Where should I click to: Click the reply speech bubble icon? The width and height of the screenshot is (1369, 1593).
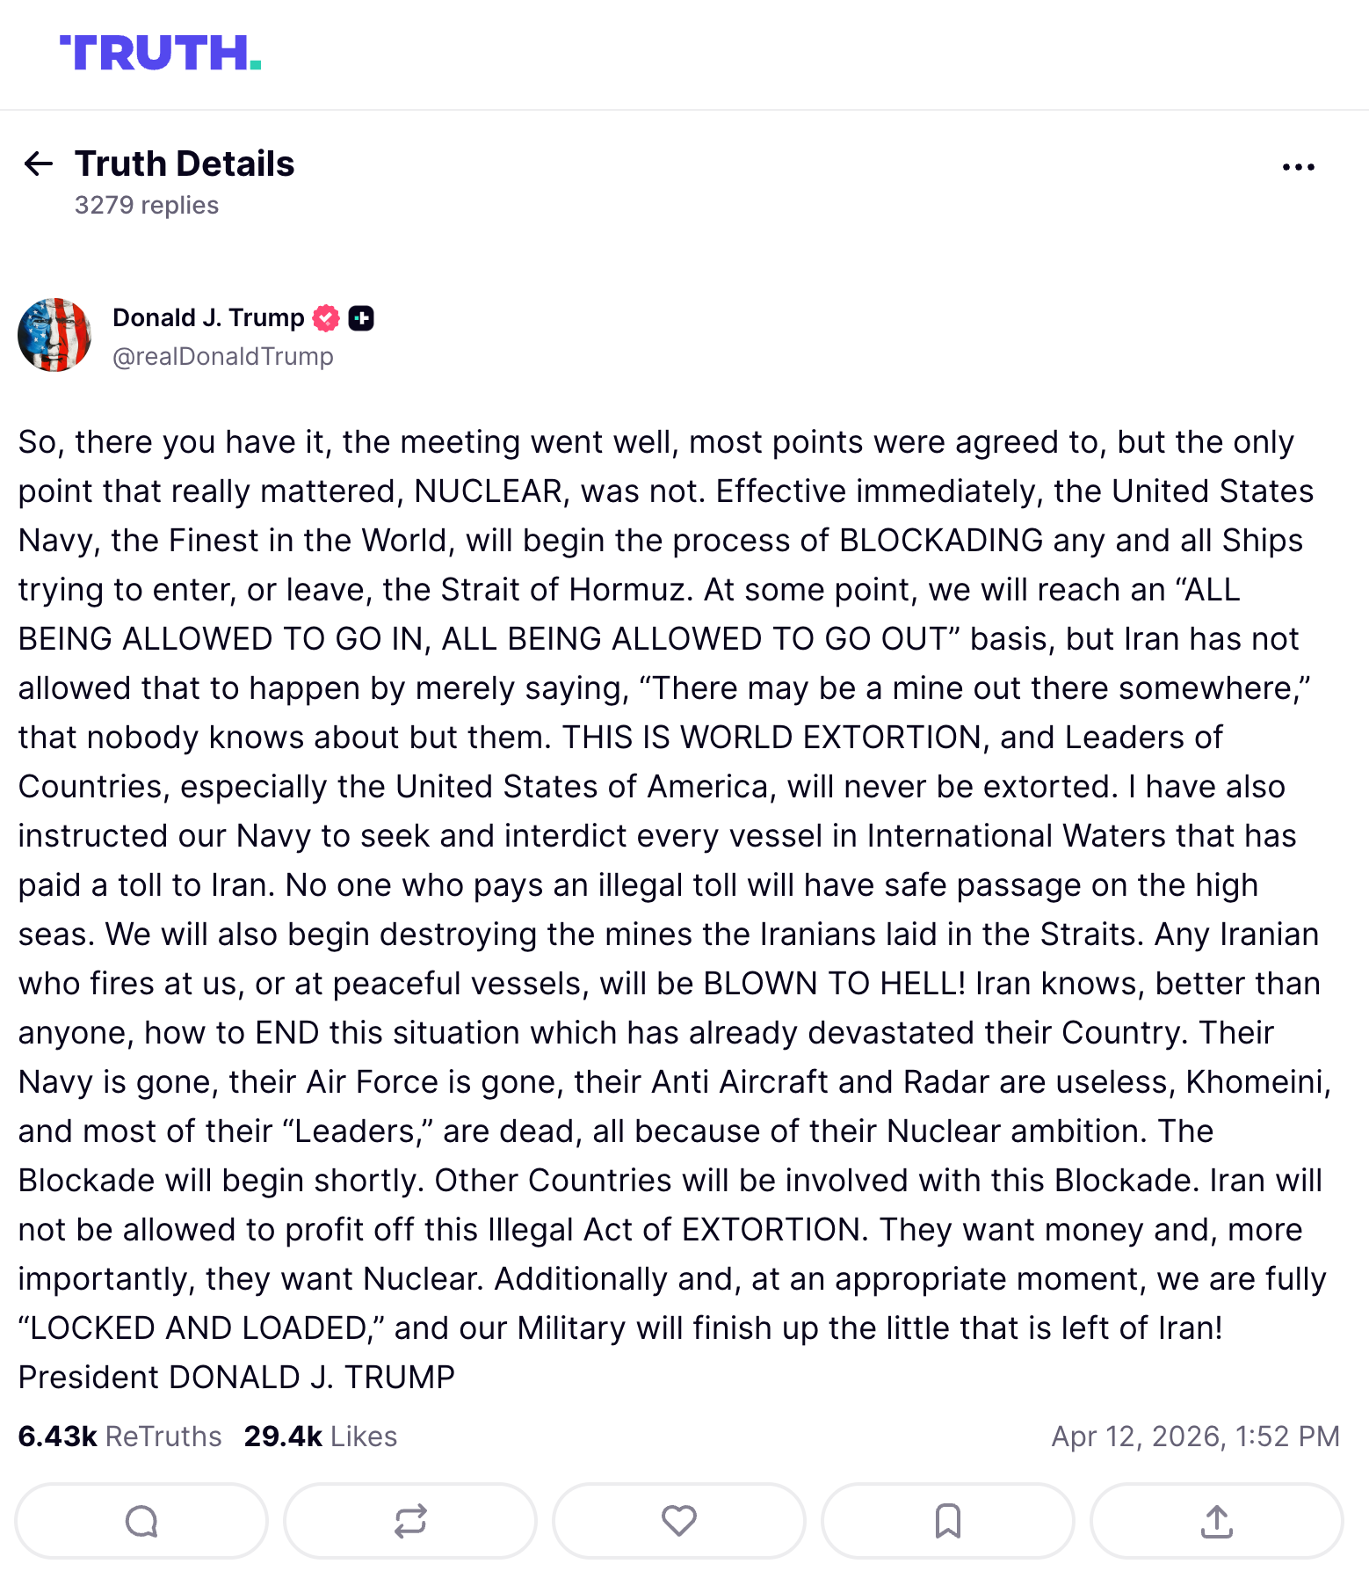(141, 1521)
